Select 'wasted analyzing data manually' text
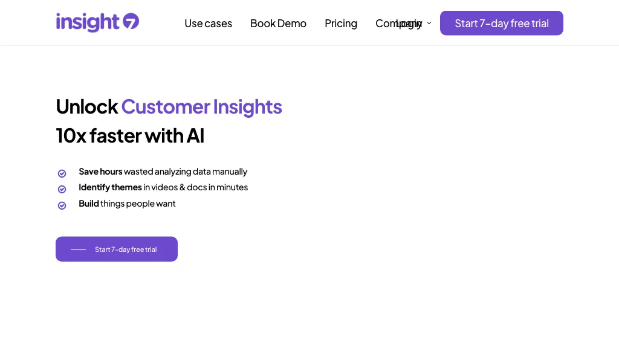 pyautogui.click(x=186, y=172)
